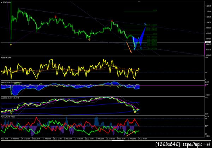Select the red down arrow above 21 Jul peak
Screen dimensions: 212x148
click(55, 17)
